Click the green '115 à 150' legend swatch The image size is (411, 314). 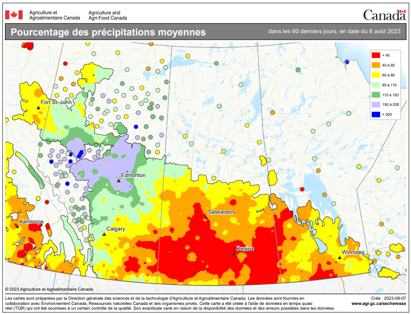tap(376, 95)
